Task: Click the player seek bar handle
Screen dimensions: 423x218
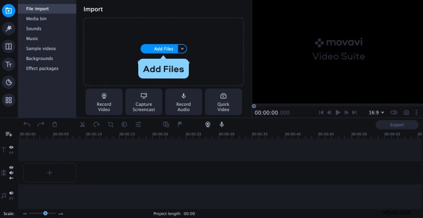Action: click(254, 106)
